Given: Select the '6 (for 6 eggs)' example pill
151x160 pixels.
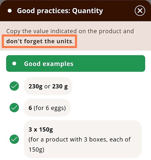Looking at the screenshot, I should pyautogui.click(x=47, y=108).
